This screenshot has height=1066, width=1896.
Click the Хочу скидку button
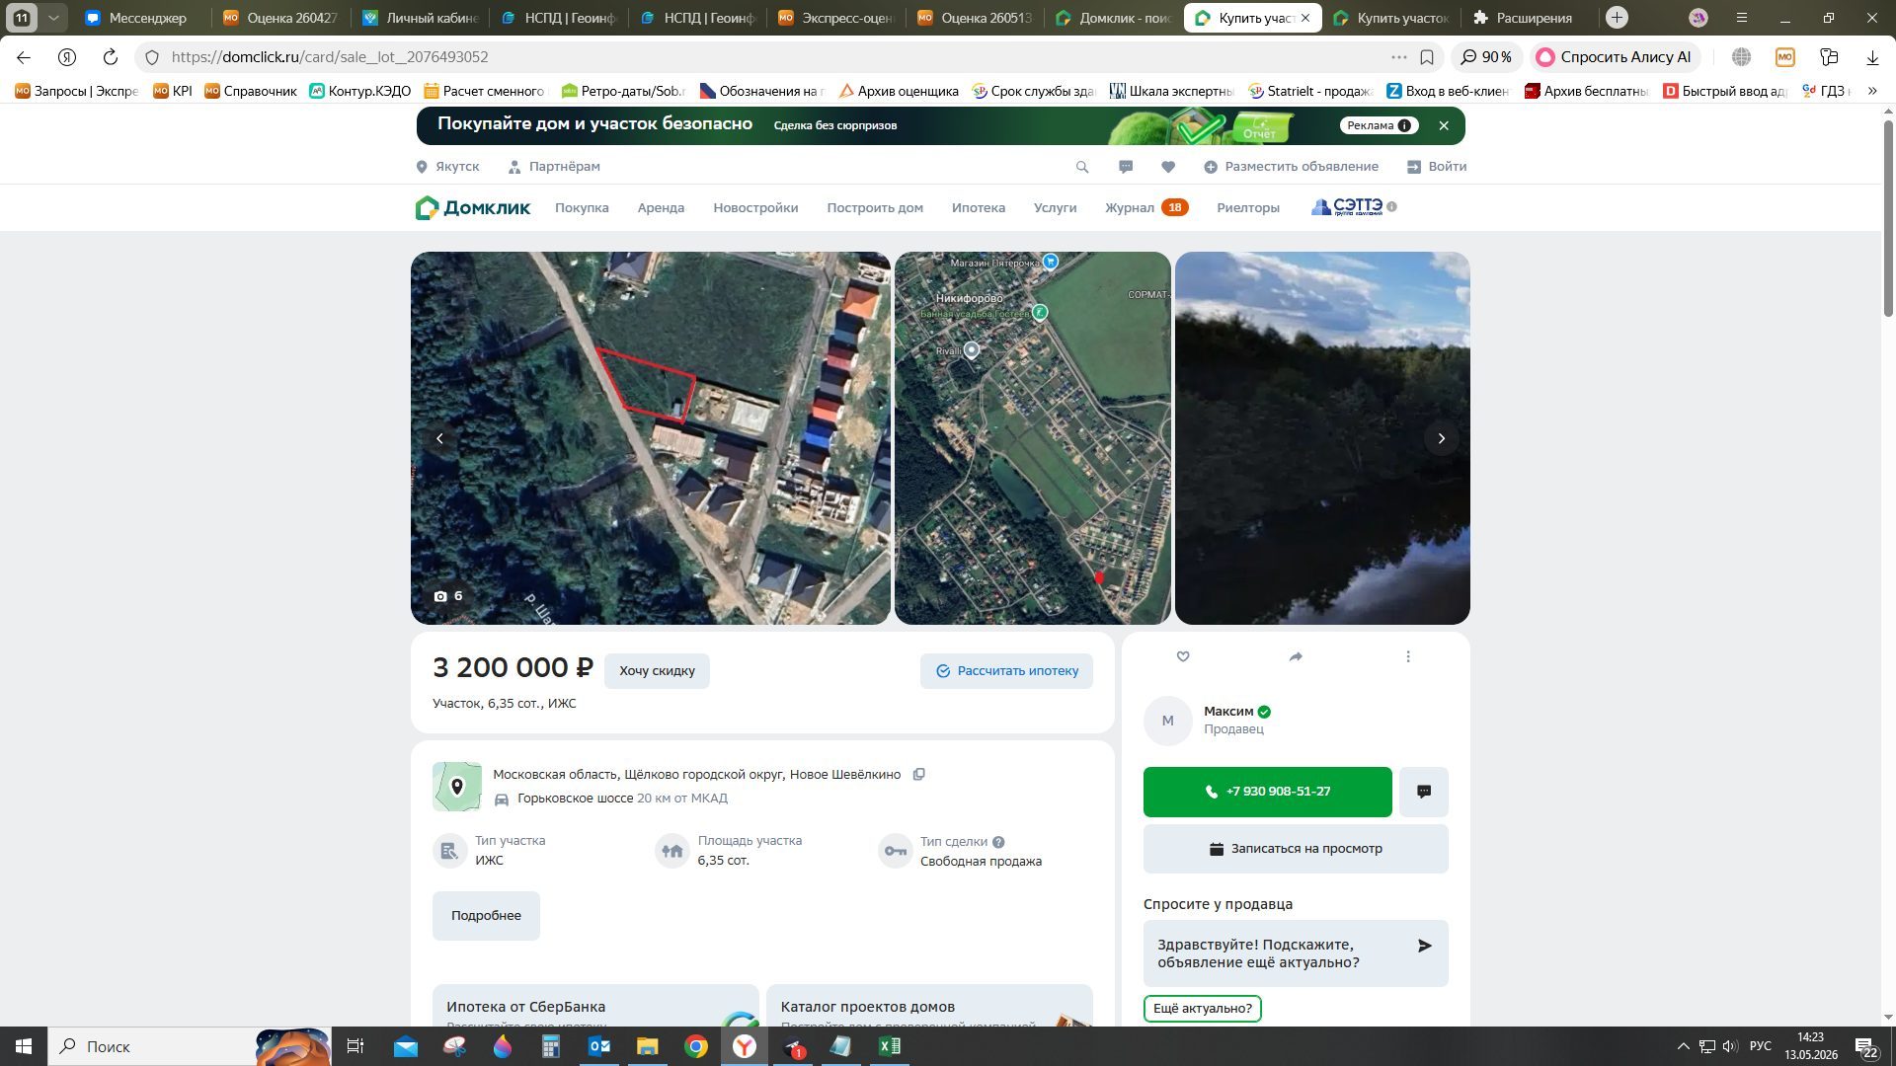pos(657,671)
